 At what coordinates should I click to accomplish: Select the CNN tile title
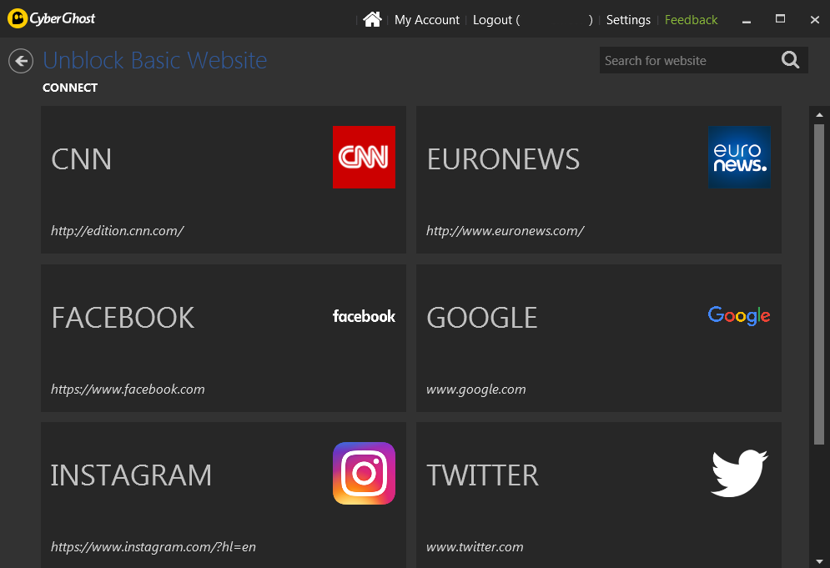coord(81,158)
